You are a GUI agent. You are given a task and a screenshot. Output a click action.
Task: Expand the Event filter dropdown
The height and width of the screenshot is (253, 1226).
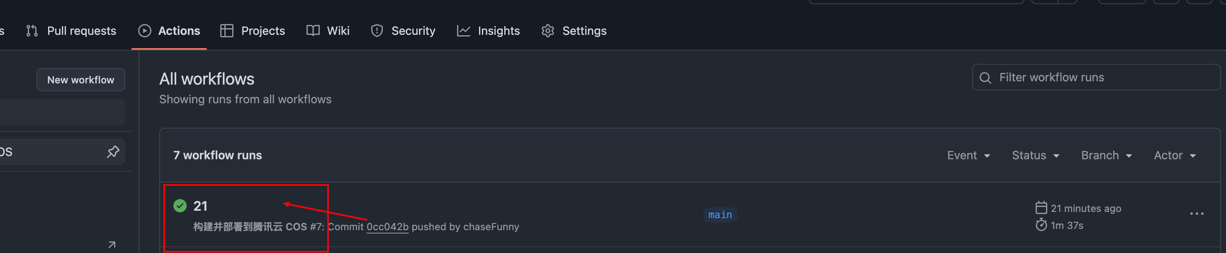coord(968,156)
